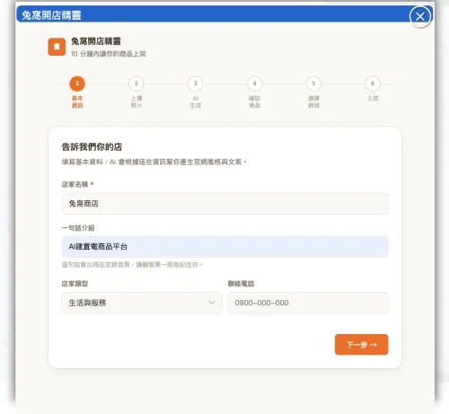Focus the 店家名稱 input field
Image resolution: width=449 pixels, height=414 pixels.
[225, 204]
